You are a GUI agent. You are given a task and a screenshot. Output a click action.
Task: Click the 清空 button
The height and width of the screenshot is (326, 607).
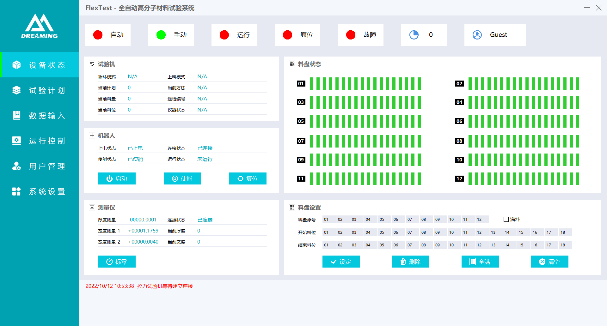550,262
